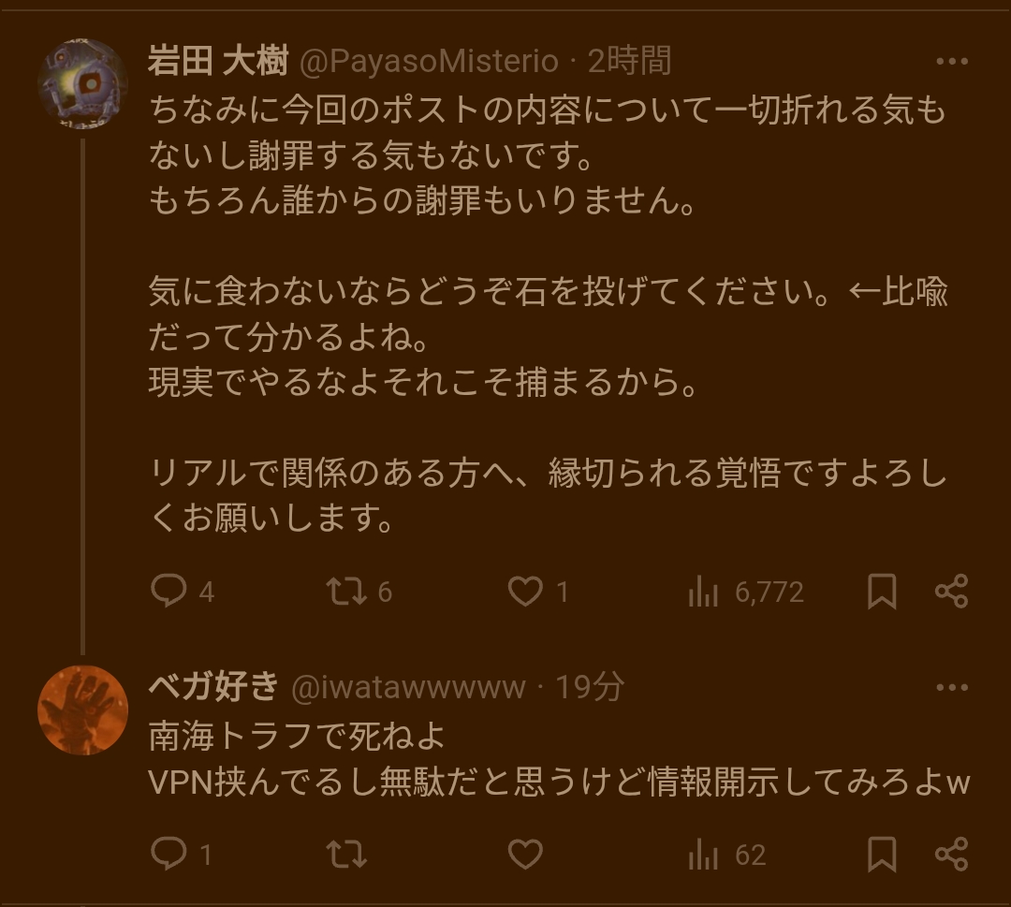The height and width of the screenshot is (907, 1011).
Task: Open the @iwatawwwww handle link
Action: pos(409,688)
